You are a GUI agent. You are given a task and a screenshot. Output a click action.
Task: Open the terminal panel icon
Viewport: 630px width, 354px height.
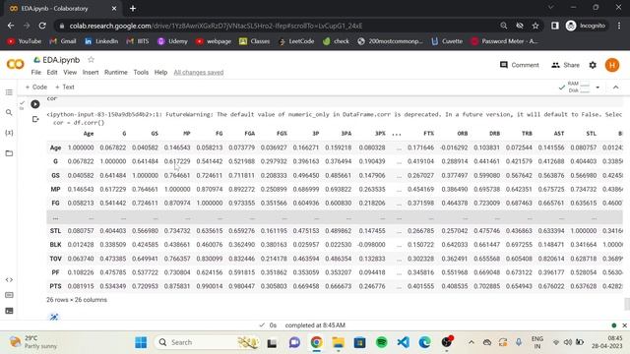[x=9, y=311]
